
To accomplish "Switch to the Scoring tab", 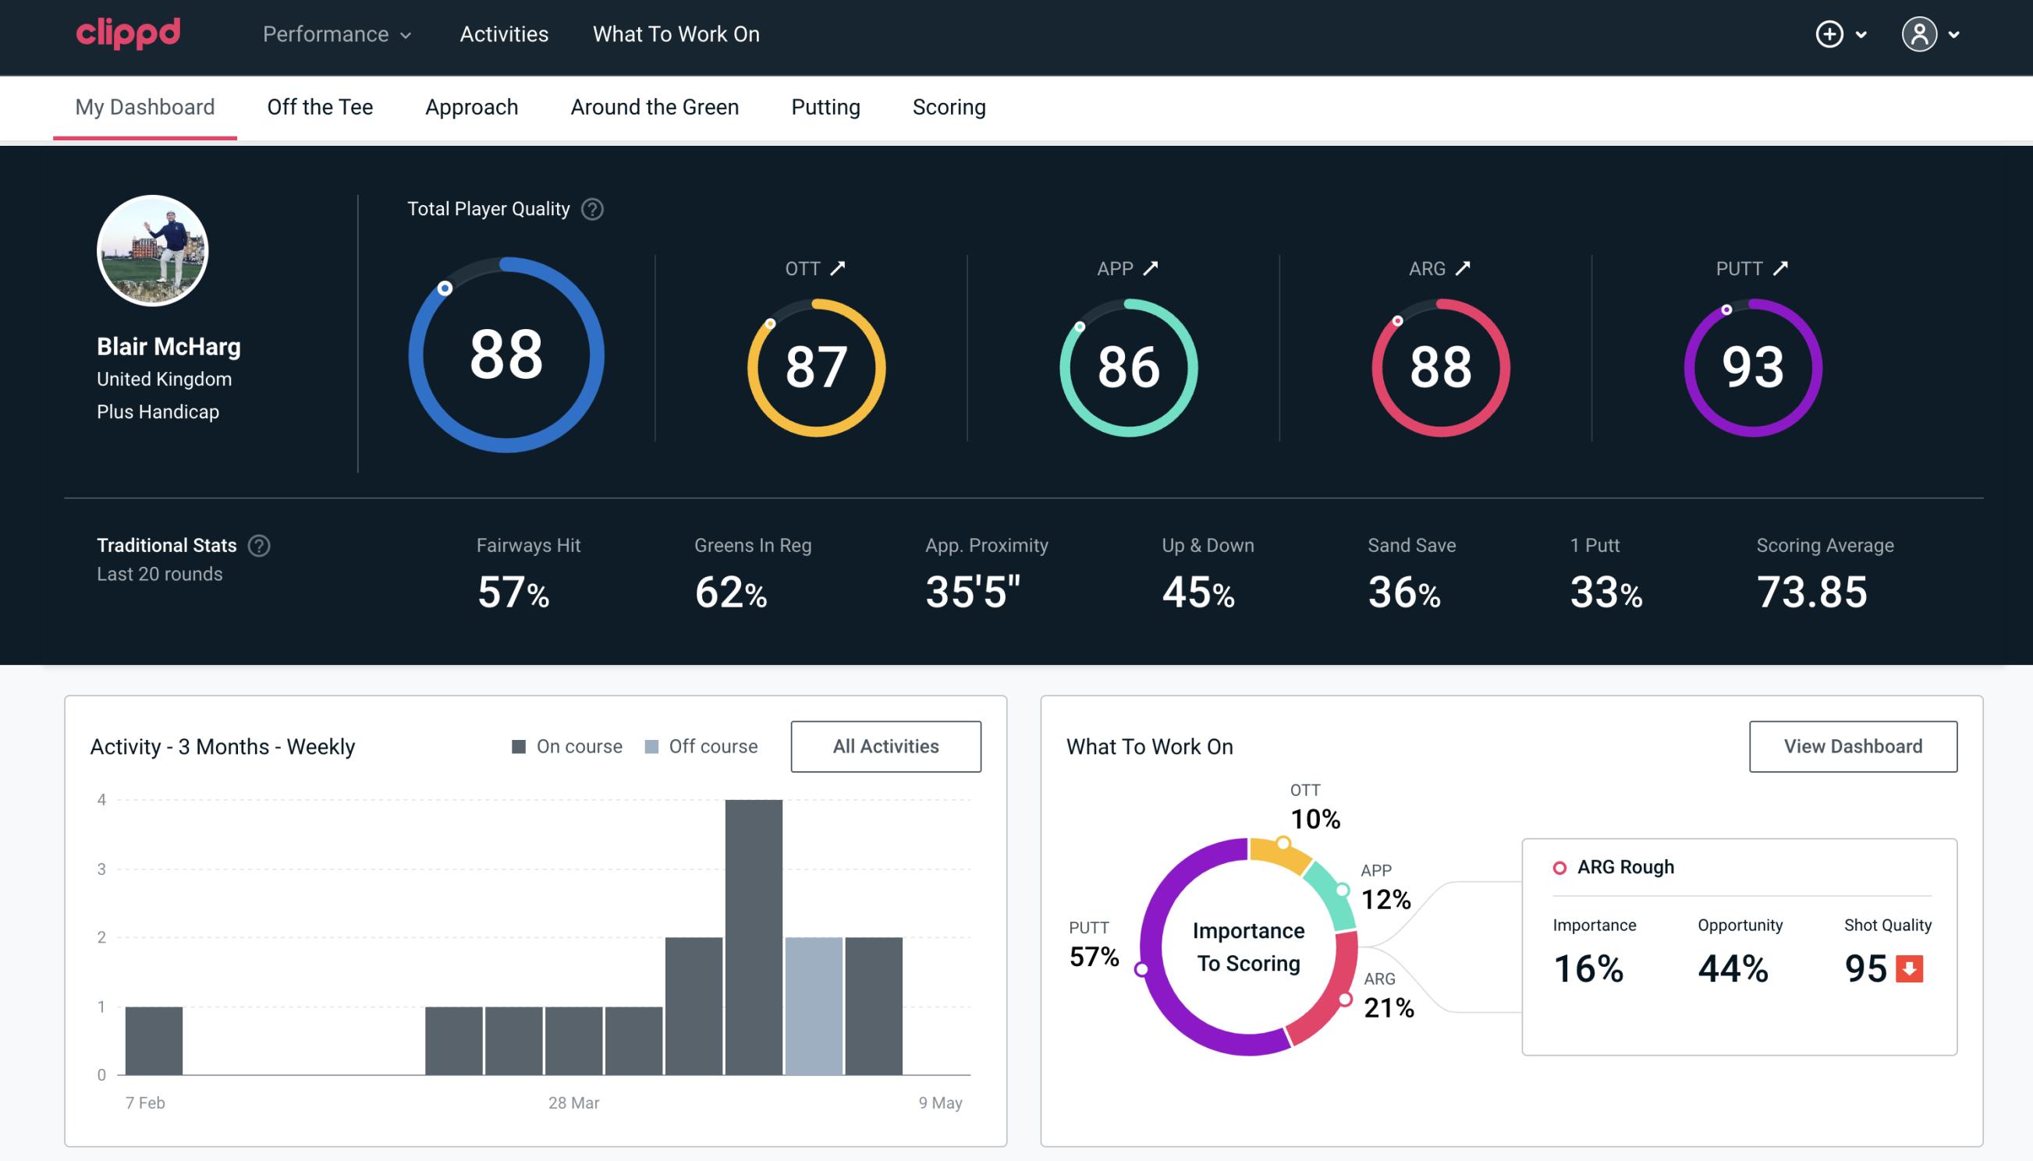I will pos(949,106).
